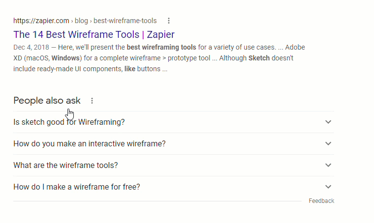Click bold "best wireframing tools" in snippet

161,47
